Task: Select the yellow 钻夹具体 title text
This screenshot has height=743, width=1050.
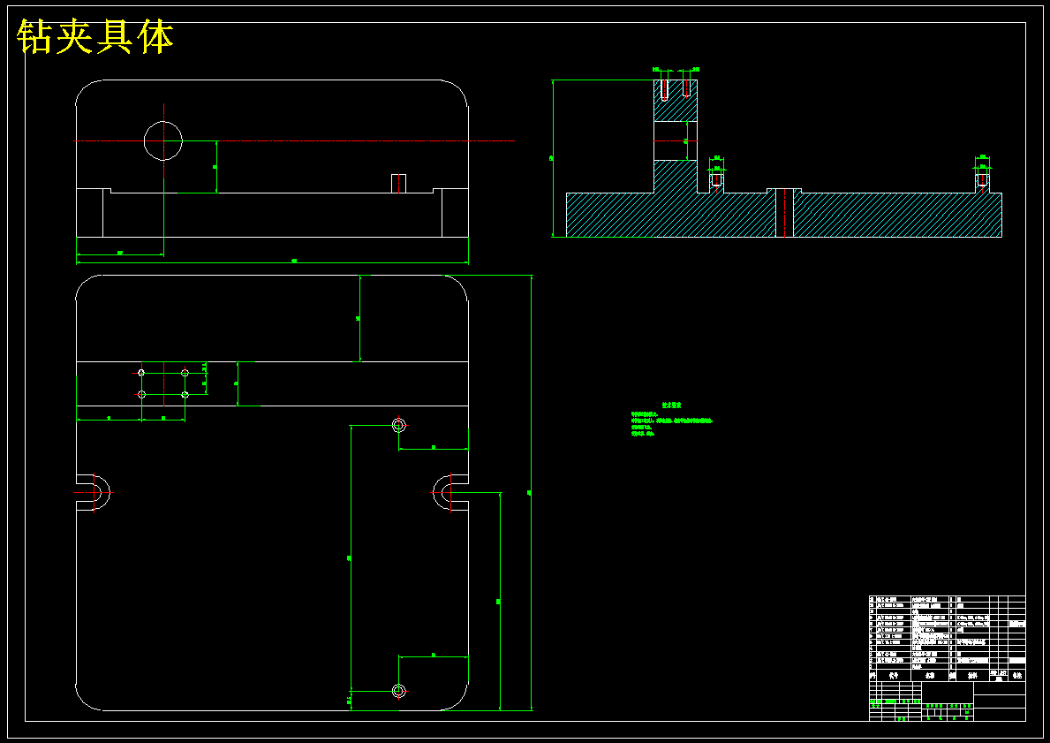Action: click(x=95, y=37)
